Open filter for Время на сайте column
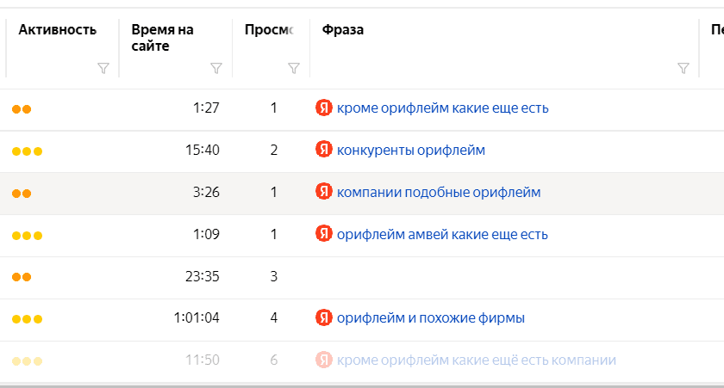The image size is (724, 388). click(216, 69)
